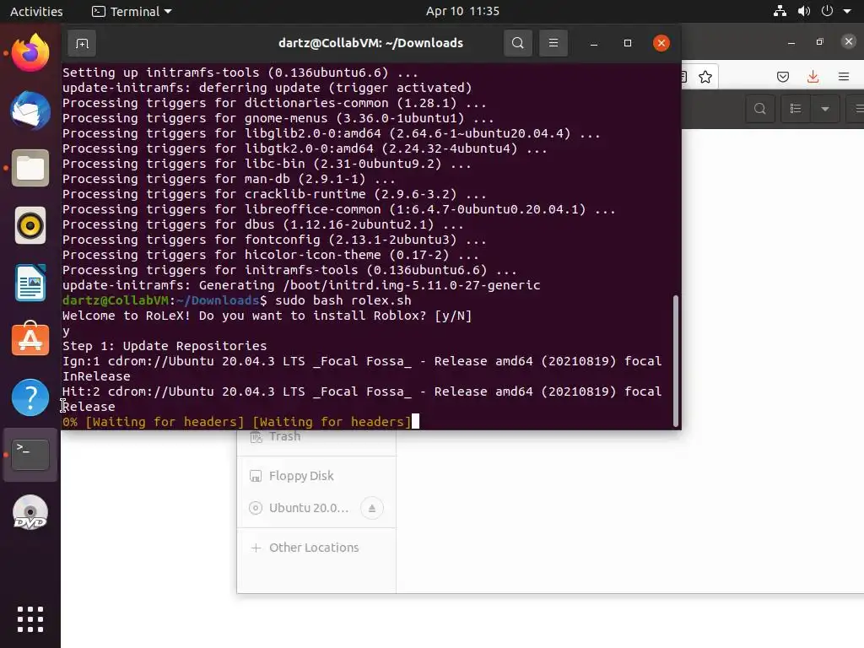Bookmark the page with the Firefox star icon
This screenshot has width=864, height=648.
[705, 77]
